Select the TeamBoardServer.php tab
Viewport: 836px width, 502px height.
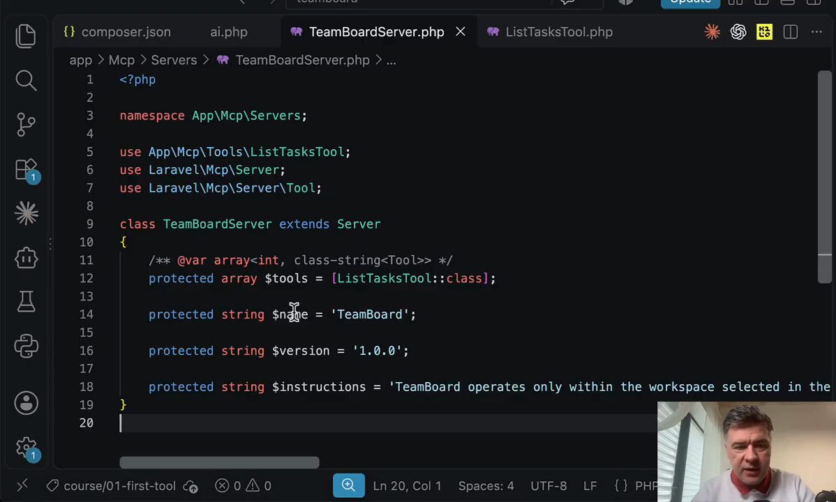pos(376,32)
